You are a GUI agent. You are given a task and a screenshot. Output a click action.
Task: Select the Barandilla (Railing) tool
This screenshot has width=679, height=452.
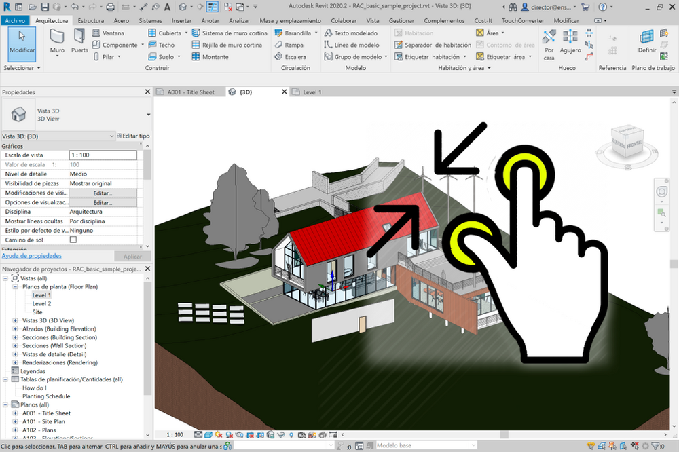click(x=297, y=33)
